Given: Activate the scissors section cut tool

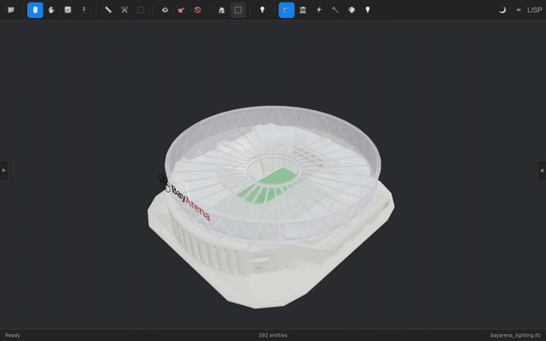Looking at the screenshot, I should (125, 9).
